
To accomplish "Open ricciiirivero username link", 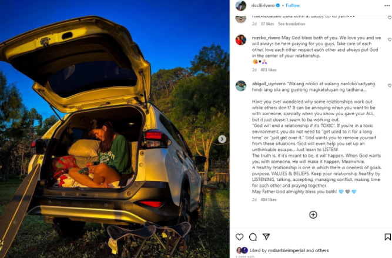I will 263,5.
